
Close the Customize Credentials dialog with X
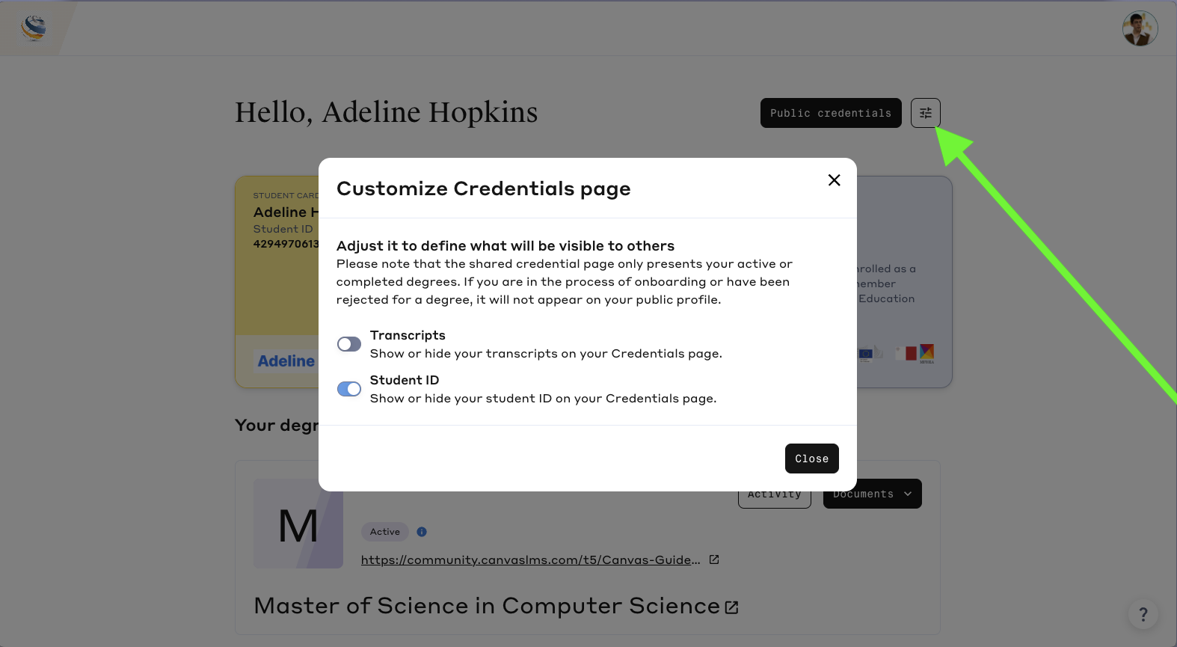(x=834, y=180)
